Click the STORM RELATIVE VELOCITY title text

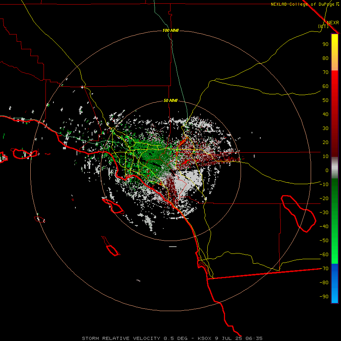(121, 338)
